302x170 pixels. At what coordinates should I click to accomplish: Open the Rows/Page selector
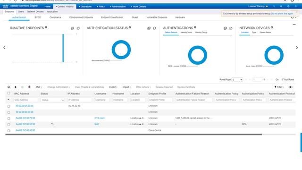click(x=237, y=80)
